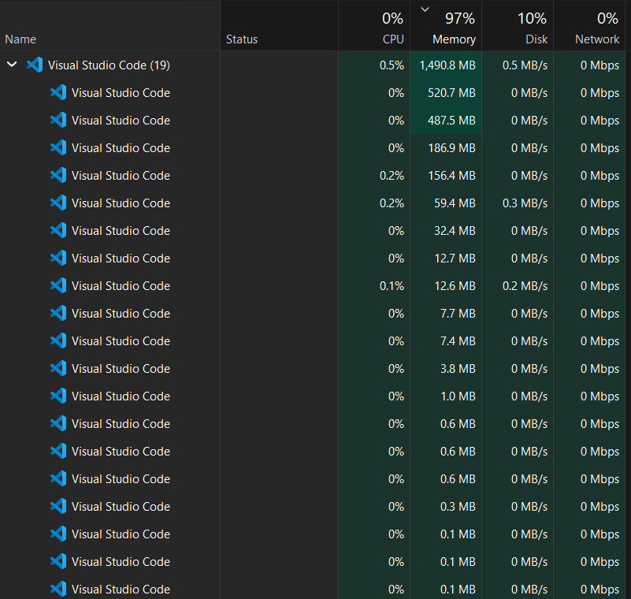The image size is (631, 599).
Task: Click the VS Code icon in the 59.4 MB row
Action: [x=58, y=203]
